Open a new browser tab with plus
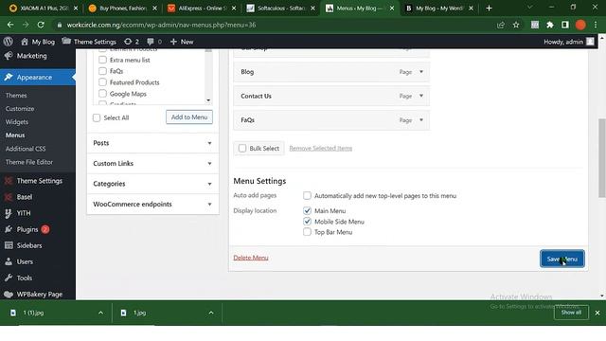This screenshot has height=341, width=606. coord(489,8)
